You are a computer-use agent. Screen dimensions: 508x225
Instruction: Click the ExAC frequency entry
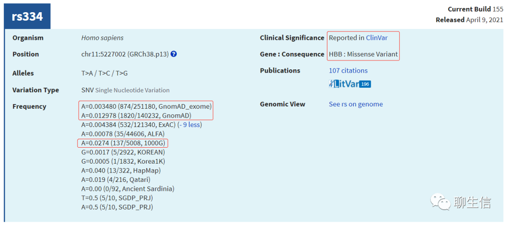pyautogui.click(x=128, y=125)
